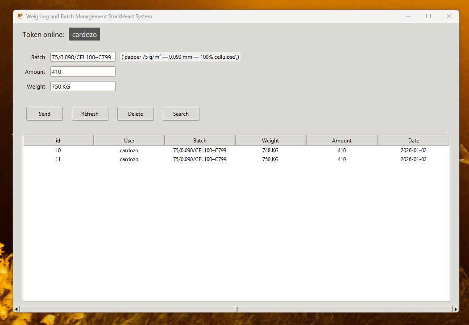This screenshot has height=325, width=469.
Task: Click the Batch column header in table
Action: [x=199, y=141]
